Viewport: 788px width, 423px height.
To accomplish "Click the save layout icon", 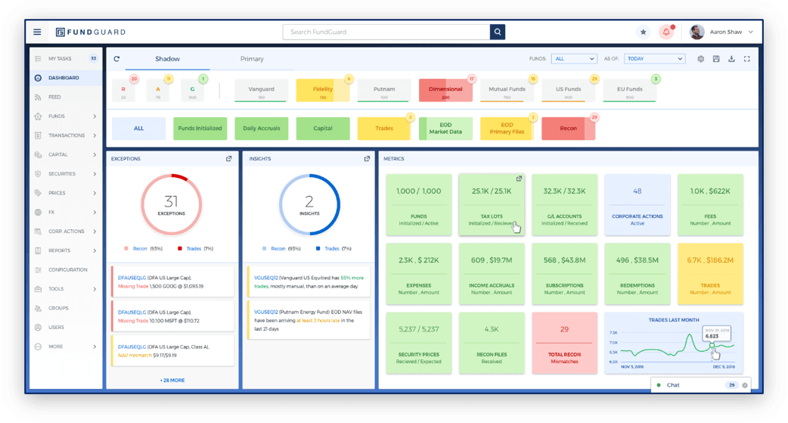I will coord(716,59).
